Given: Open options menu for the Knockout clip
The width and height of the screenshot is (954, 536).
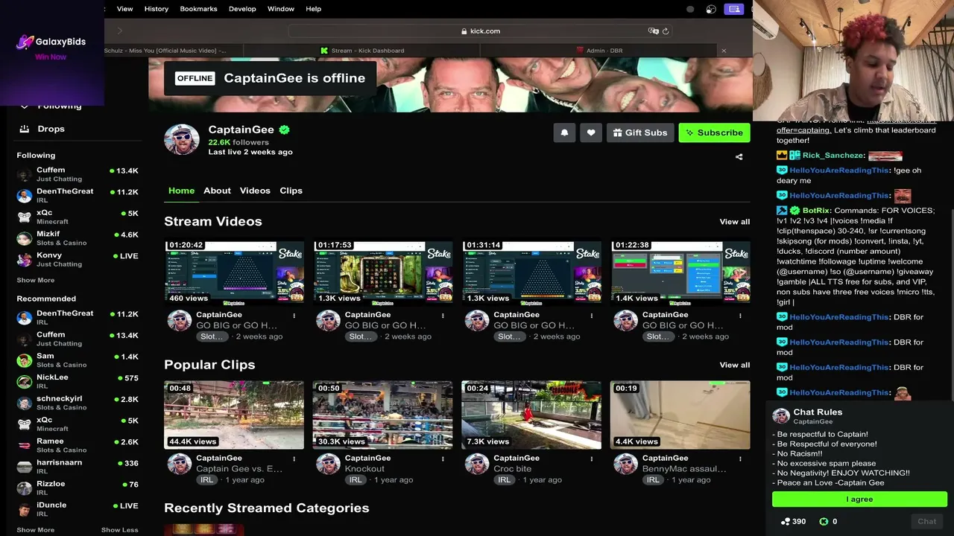Looking at the screenshot, I should (443, 459).
